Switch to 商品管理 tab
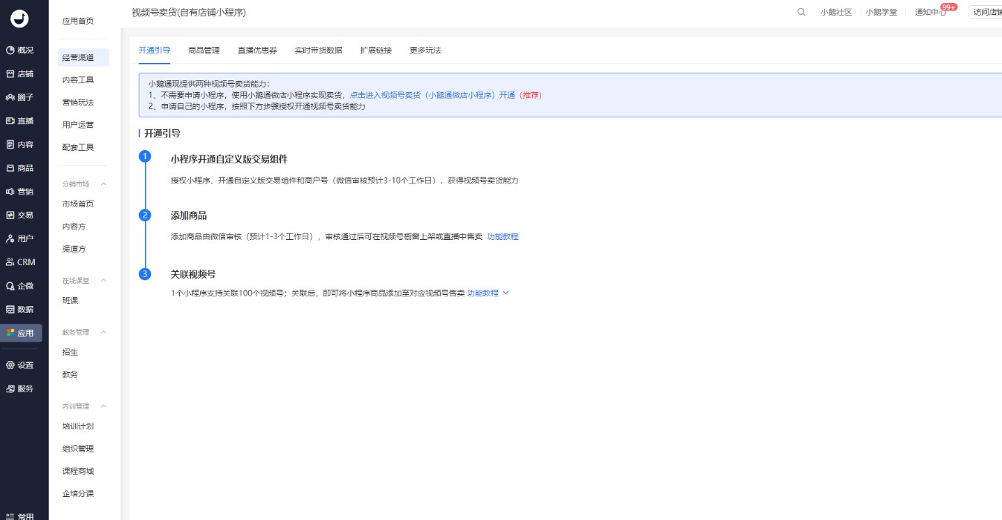This screenshot has width=1002, height=520. click(204, 50)
